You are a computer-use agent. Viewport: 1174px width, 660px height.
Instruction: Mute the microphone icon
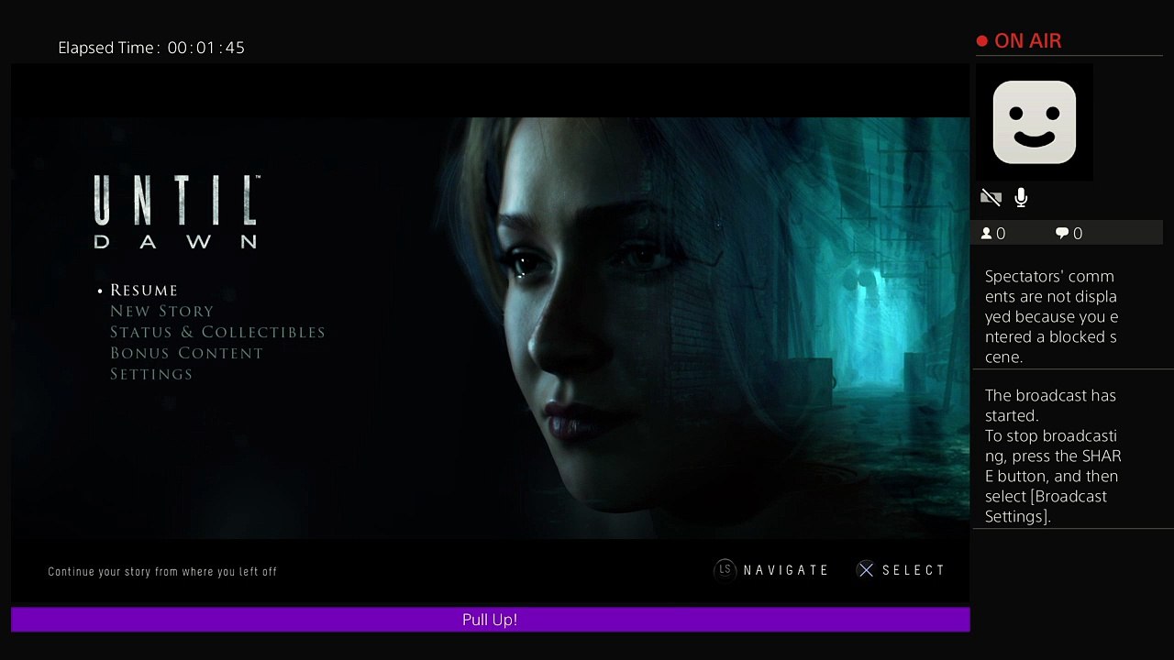[x=1021, y=197]
